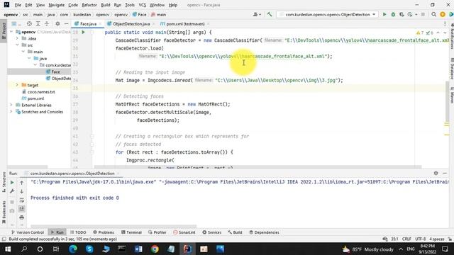Viewport: 454px width, 255px height.
Task: Open the Profiler tool window
Action: 157,232
